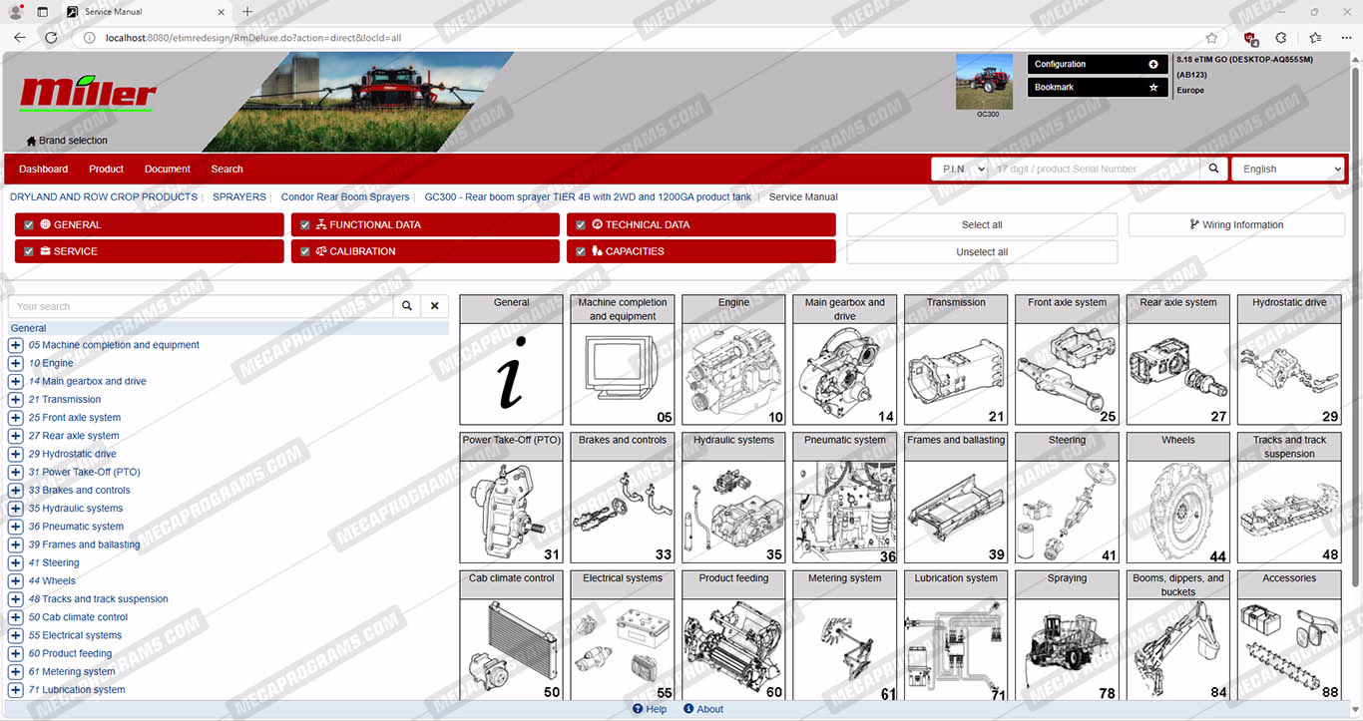Open Tracks and track suspension tile 48
Screen dimensions: 1363x721
coord(1289,498)
